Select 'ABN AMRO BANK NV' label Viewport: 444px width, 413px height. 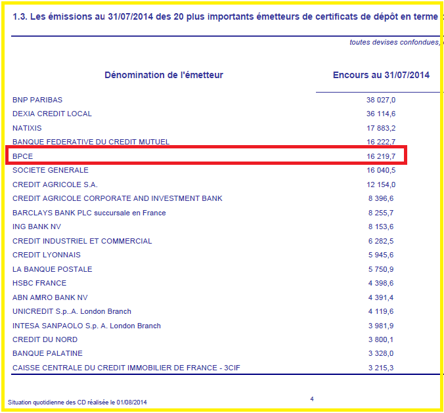coord(50,297)
